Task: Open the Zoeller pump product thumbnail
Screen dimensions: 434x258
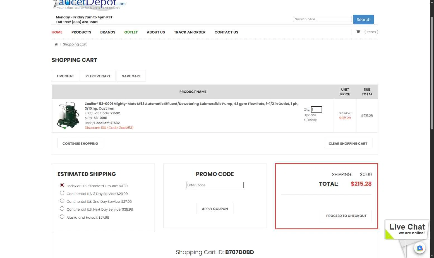Action: click(68, 115)
